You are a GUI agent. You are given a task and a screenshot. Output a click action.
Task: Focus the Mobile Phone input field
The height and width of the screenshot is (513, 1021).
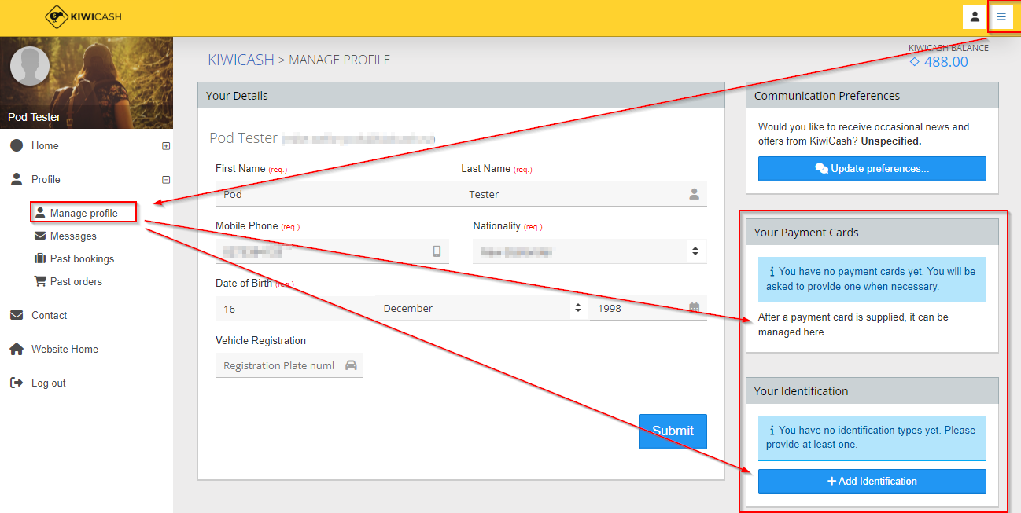[332, 251]
